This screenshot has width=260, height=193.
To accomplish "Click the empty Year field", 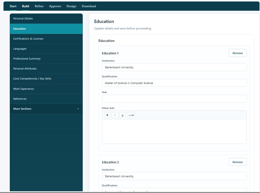I will coord(174,99).
